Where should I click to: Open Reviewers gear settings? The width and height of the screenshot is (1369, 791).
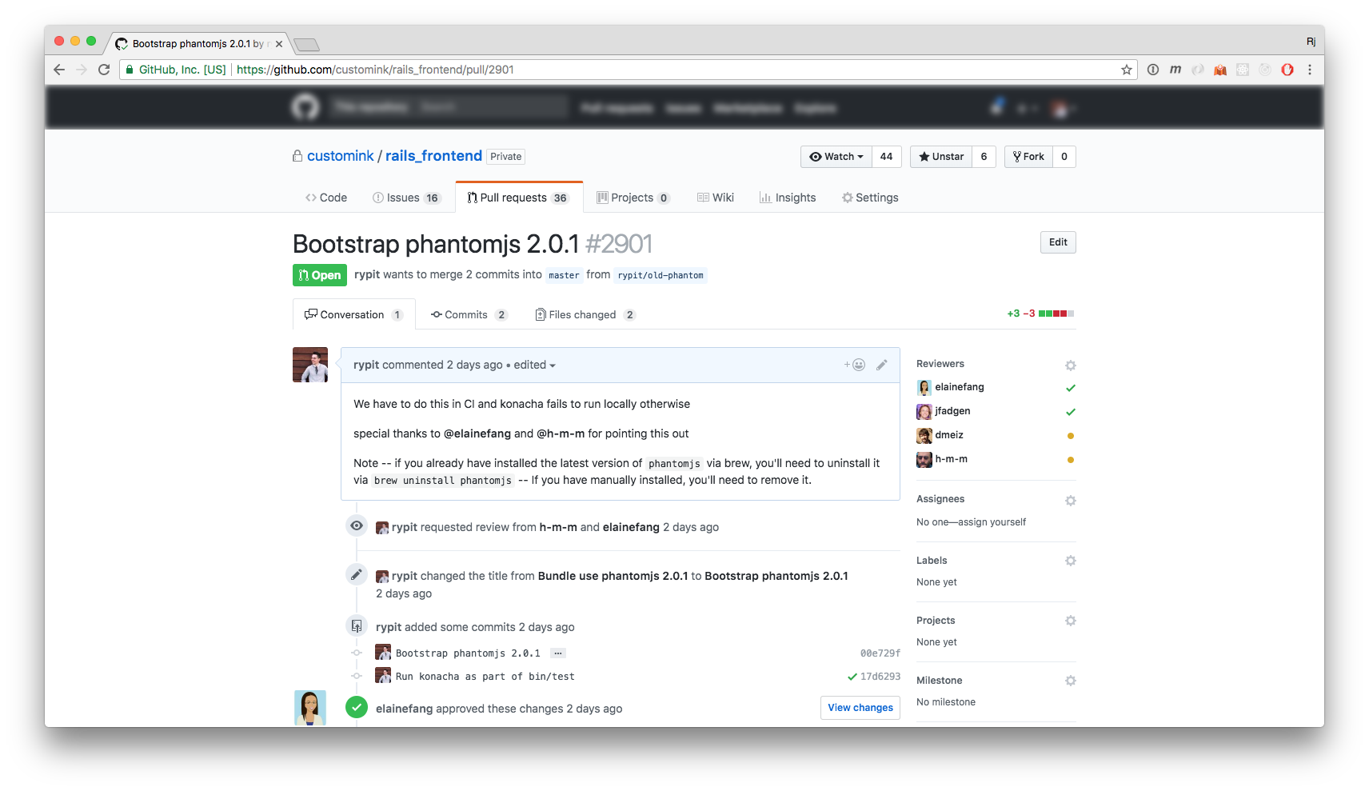(x=1071, y=366)
